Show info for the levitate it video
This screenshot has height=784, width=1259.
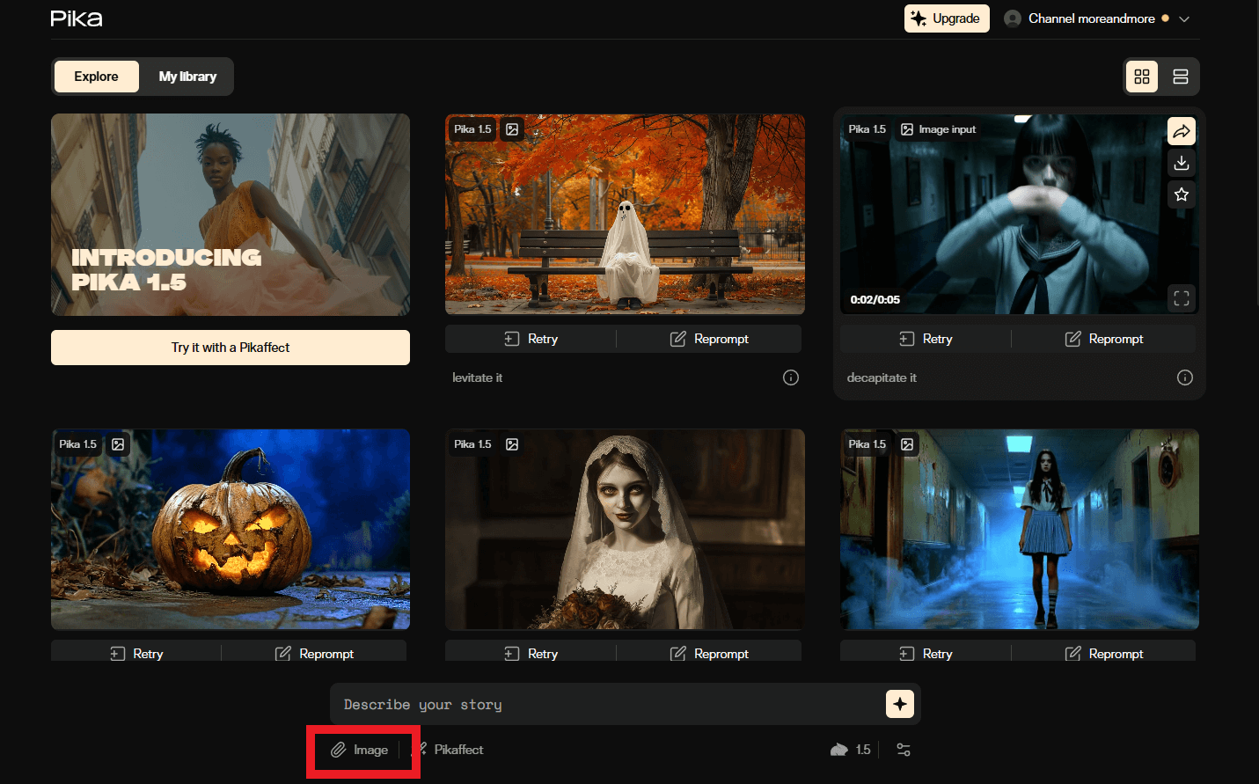click(791, 377)
